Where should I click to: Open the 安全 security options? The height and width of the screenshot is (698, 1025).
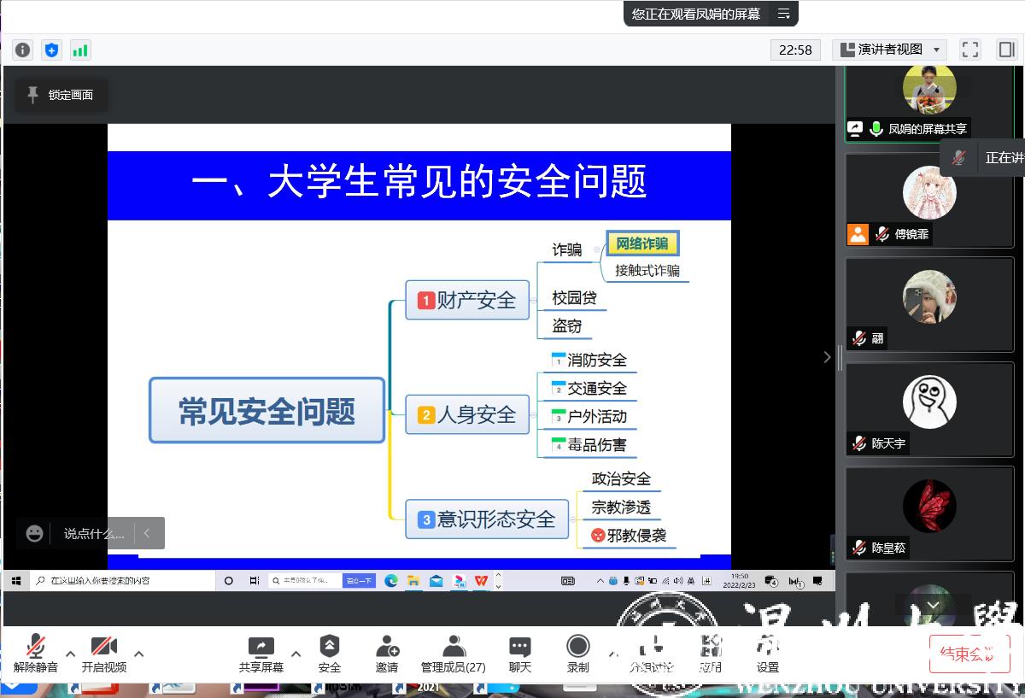pyautogui.click(x=329, y=654)
